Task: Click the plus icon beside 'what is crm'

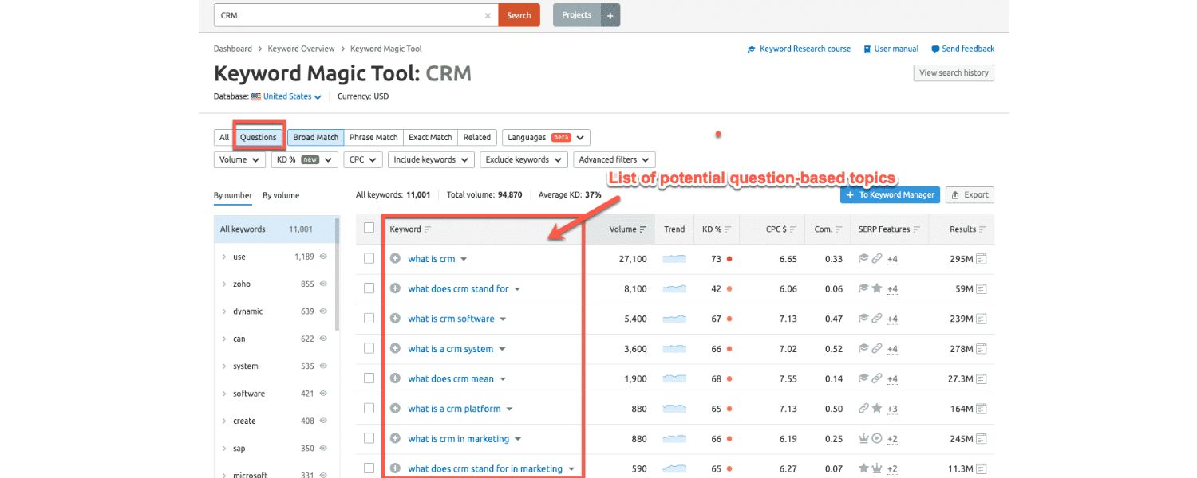Action: click(x=395, y=259)
